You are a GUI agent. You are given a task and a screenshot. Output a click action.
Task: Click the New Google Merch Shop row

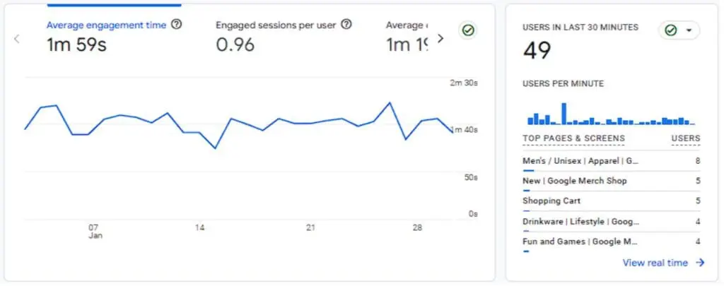[x=612, y=181]
